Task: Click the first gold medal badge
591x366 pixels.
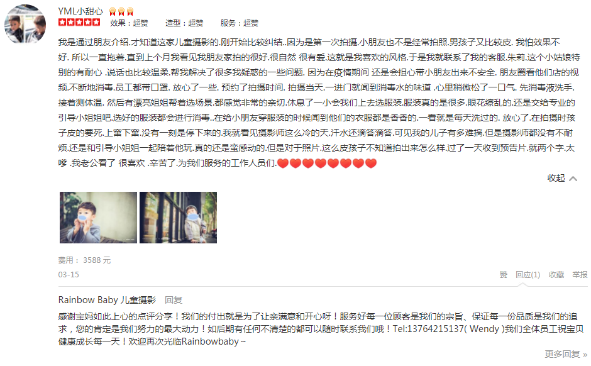Action: pos(113,12)
